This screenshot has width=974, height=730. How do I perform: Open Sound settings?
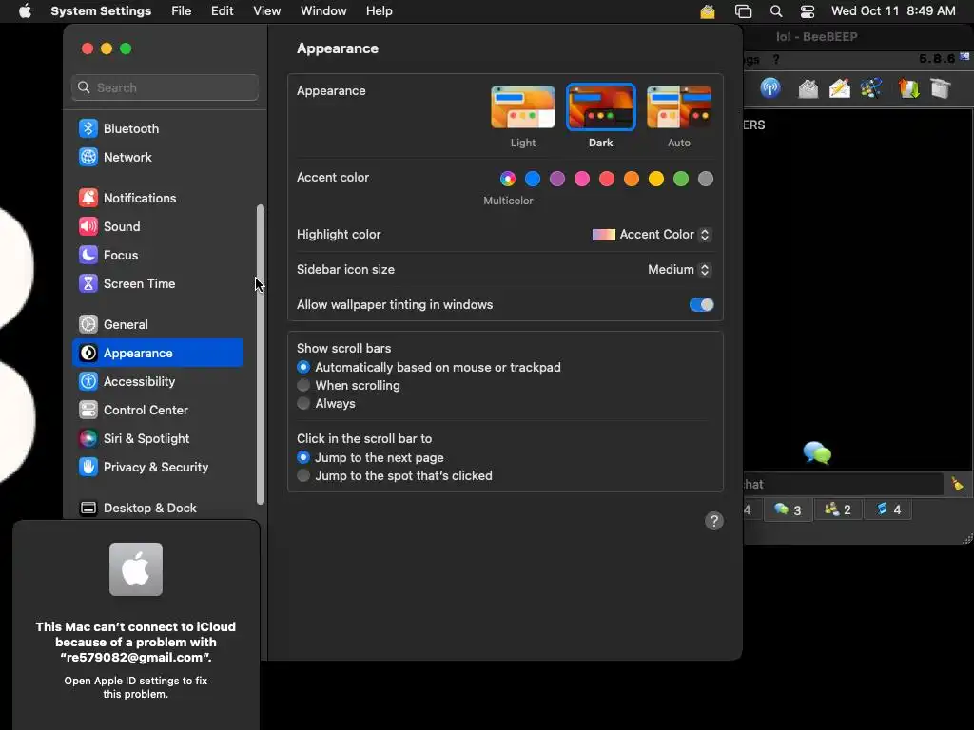158,226
